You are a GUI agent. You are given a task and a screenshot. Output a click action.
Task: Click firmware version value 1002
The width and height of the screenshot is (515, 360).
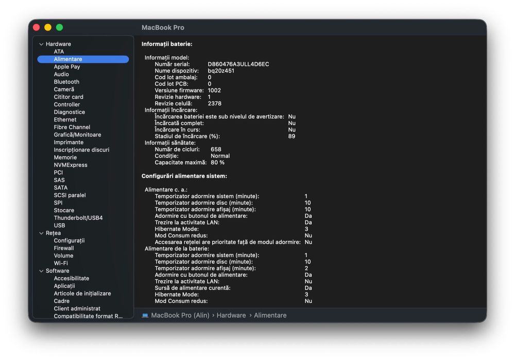[x=214, y=90]
